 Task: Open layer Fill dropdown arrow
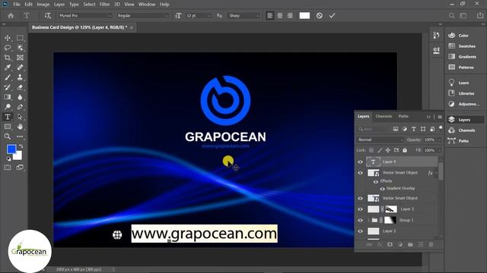(440, 150)
